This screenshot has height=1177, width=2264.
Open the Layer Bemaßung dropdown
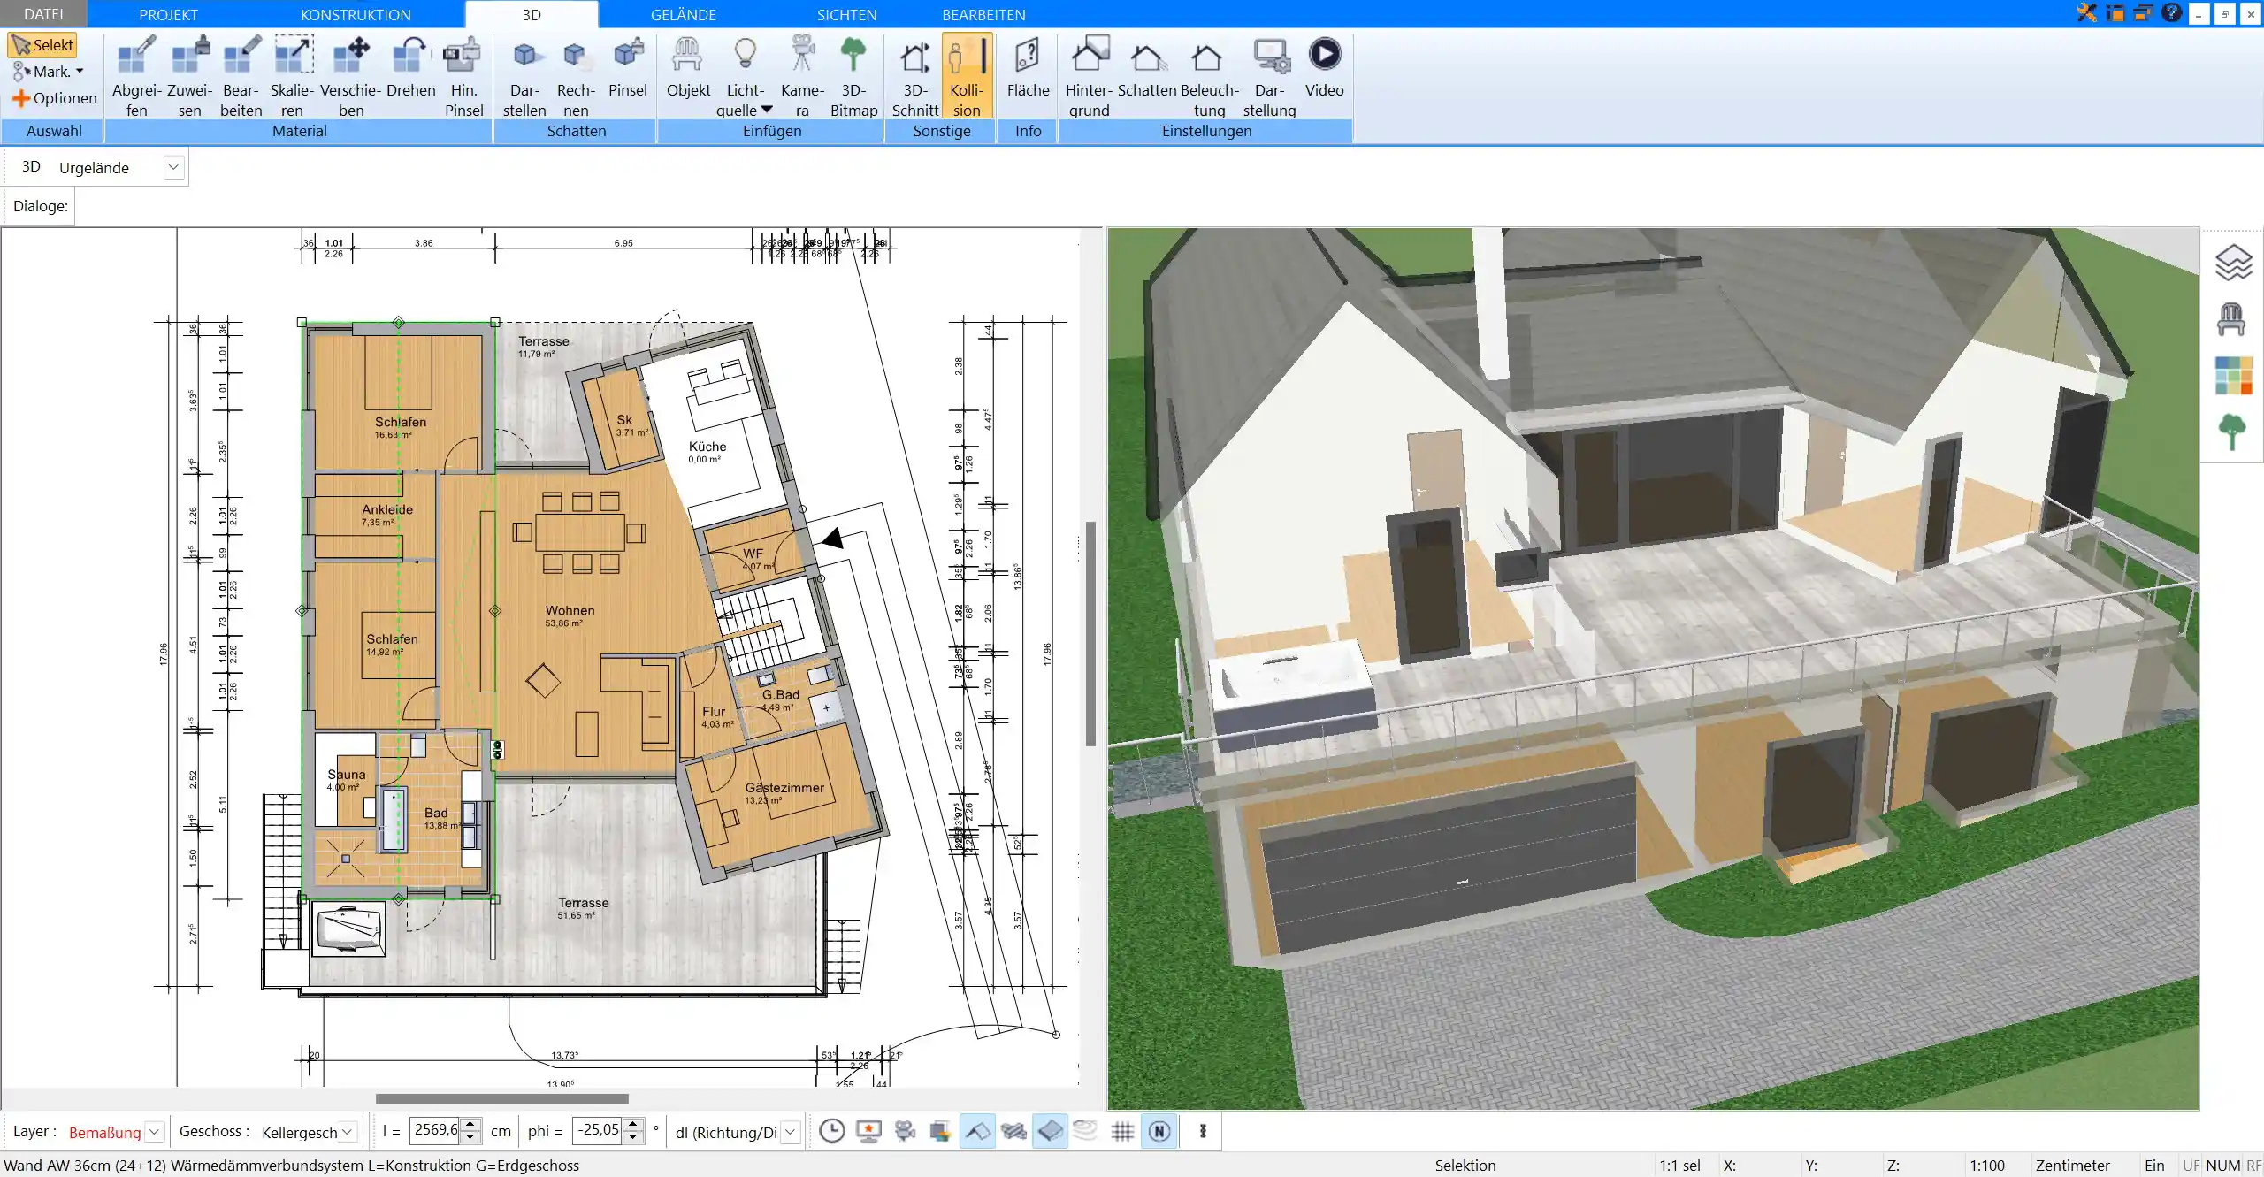155,1132
